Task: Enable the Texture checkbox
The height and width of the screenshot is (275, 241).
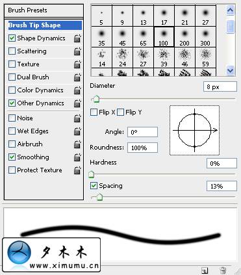Action: pos(12,64)
